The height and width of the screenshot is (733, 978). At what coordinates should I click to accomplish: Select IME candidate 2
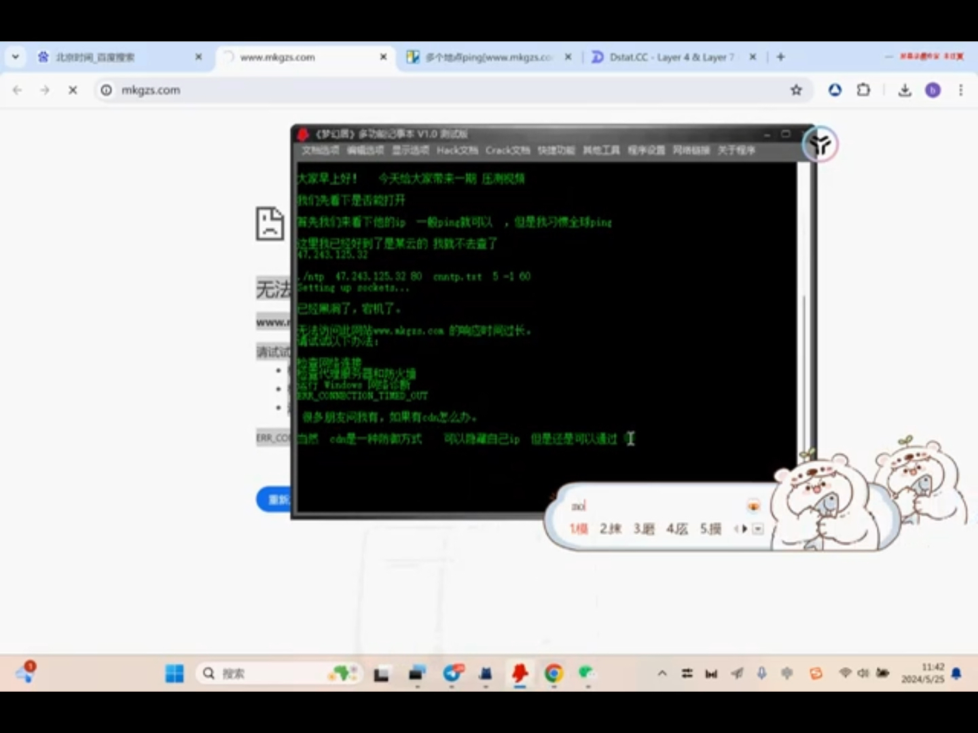(x=611, y=529)
